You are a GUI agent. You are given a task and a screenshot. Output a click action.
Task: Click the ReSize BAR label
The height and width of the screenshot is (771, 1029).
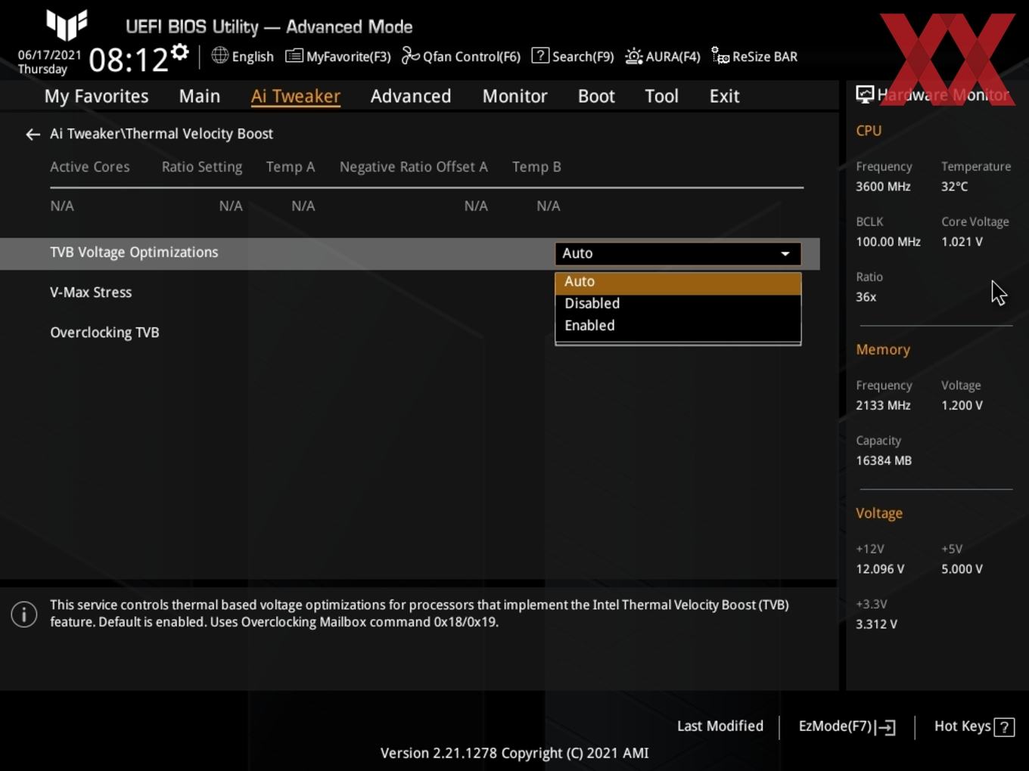[x=765, y=57]
